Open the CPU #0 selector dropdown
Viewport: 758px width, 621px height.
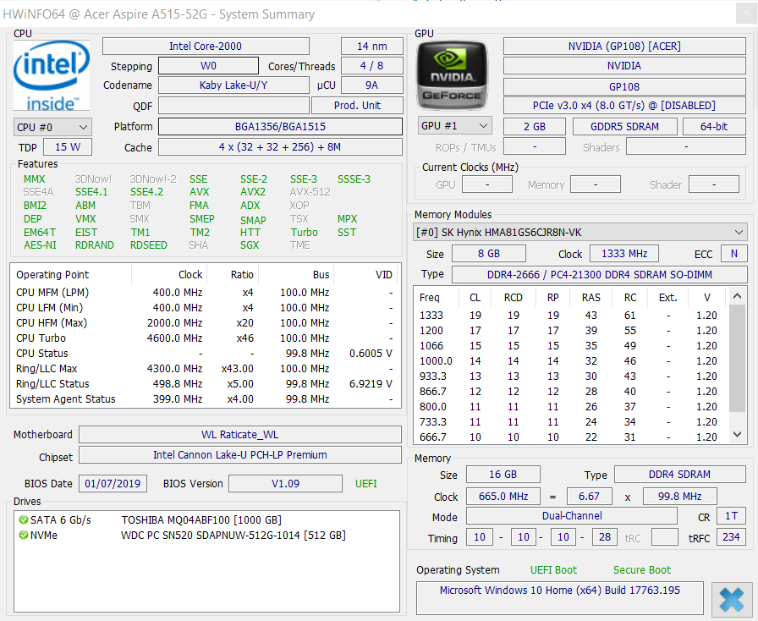tap(52, 127)
